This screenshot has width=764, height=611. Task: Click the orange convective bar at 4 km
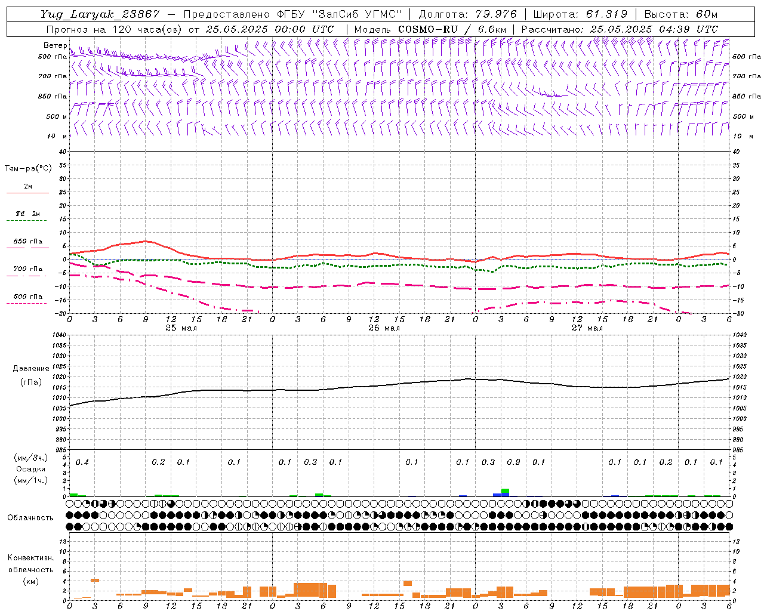coord(94,580)
